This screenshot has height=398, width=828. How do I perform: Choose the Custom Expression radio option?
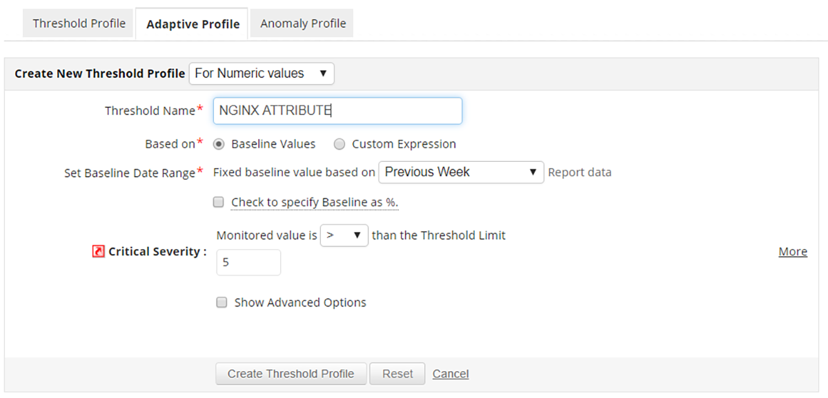pos(339,145)
